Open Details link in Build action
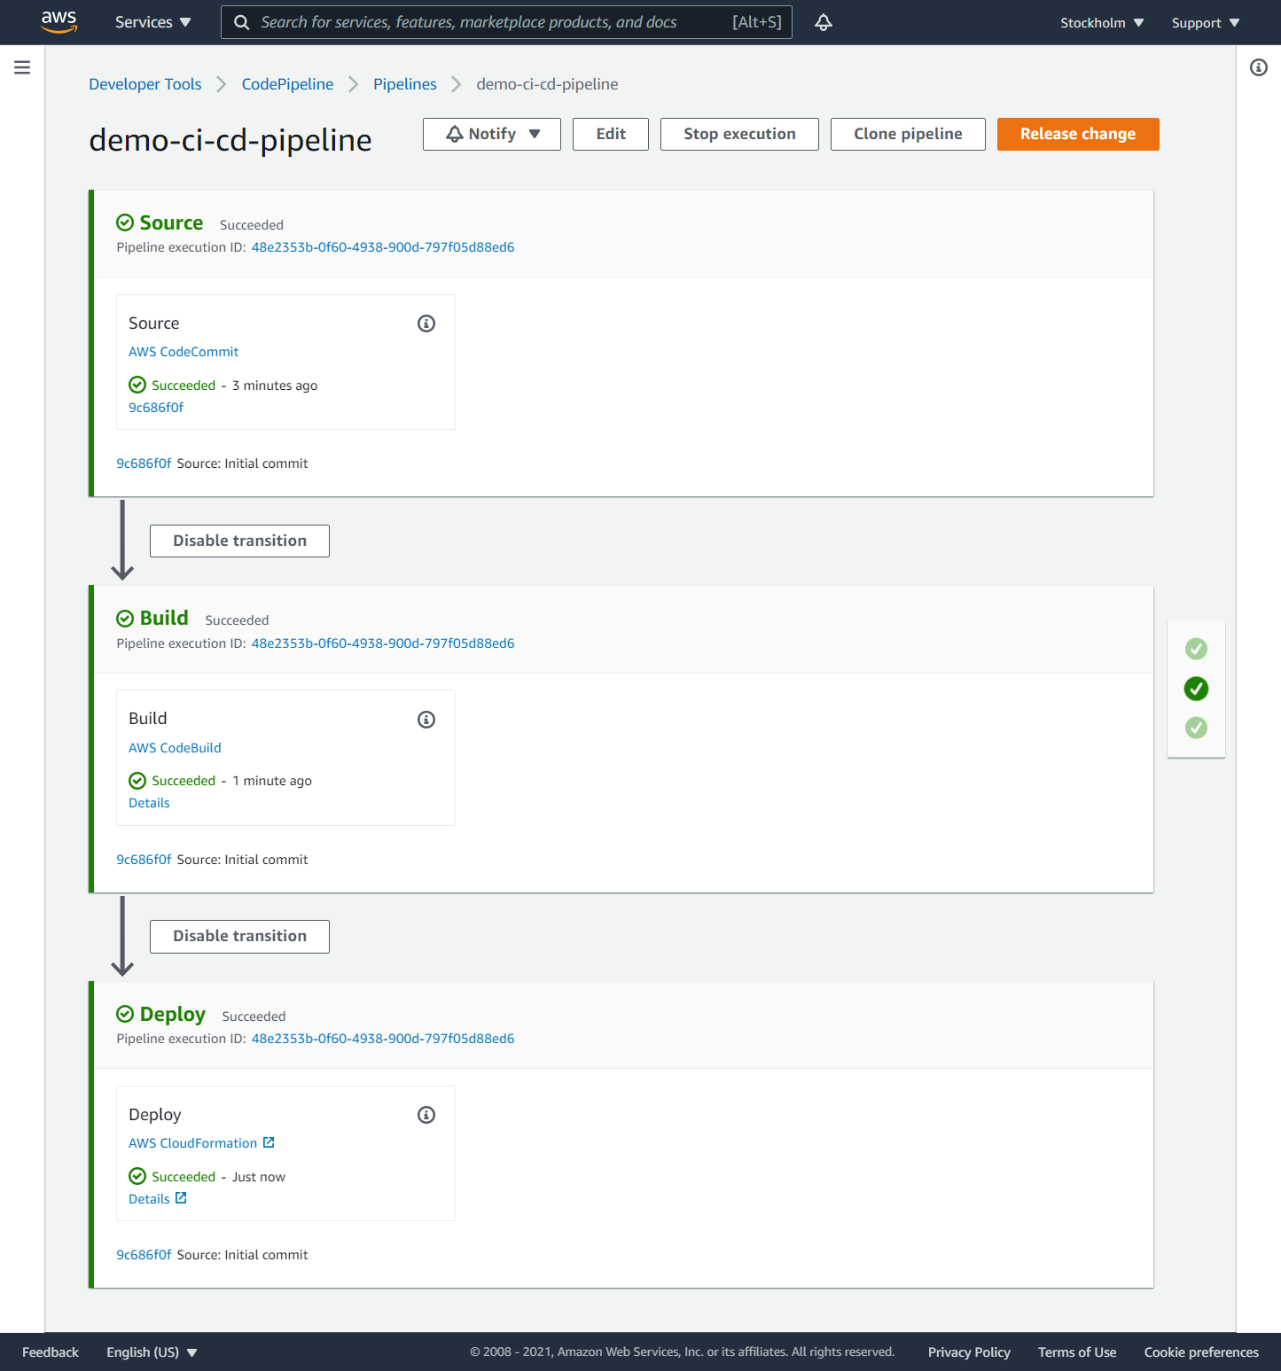Screen dimensions: 1281x1371 tap(149, 803)
